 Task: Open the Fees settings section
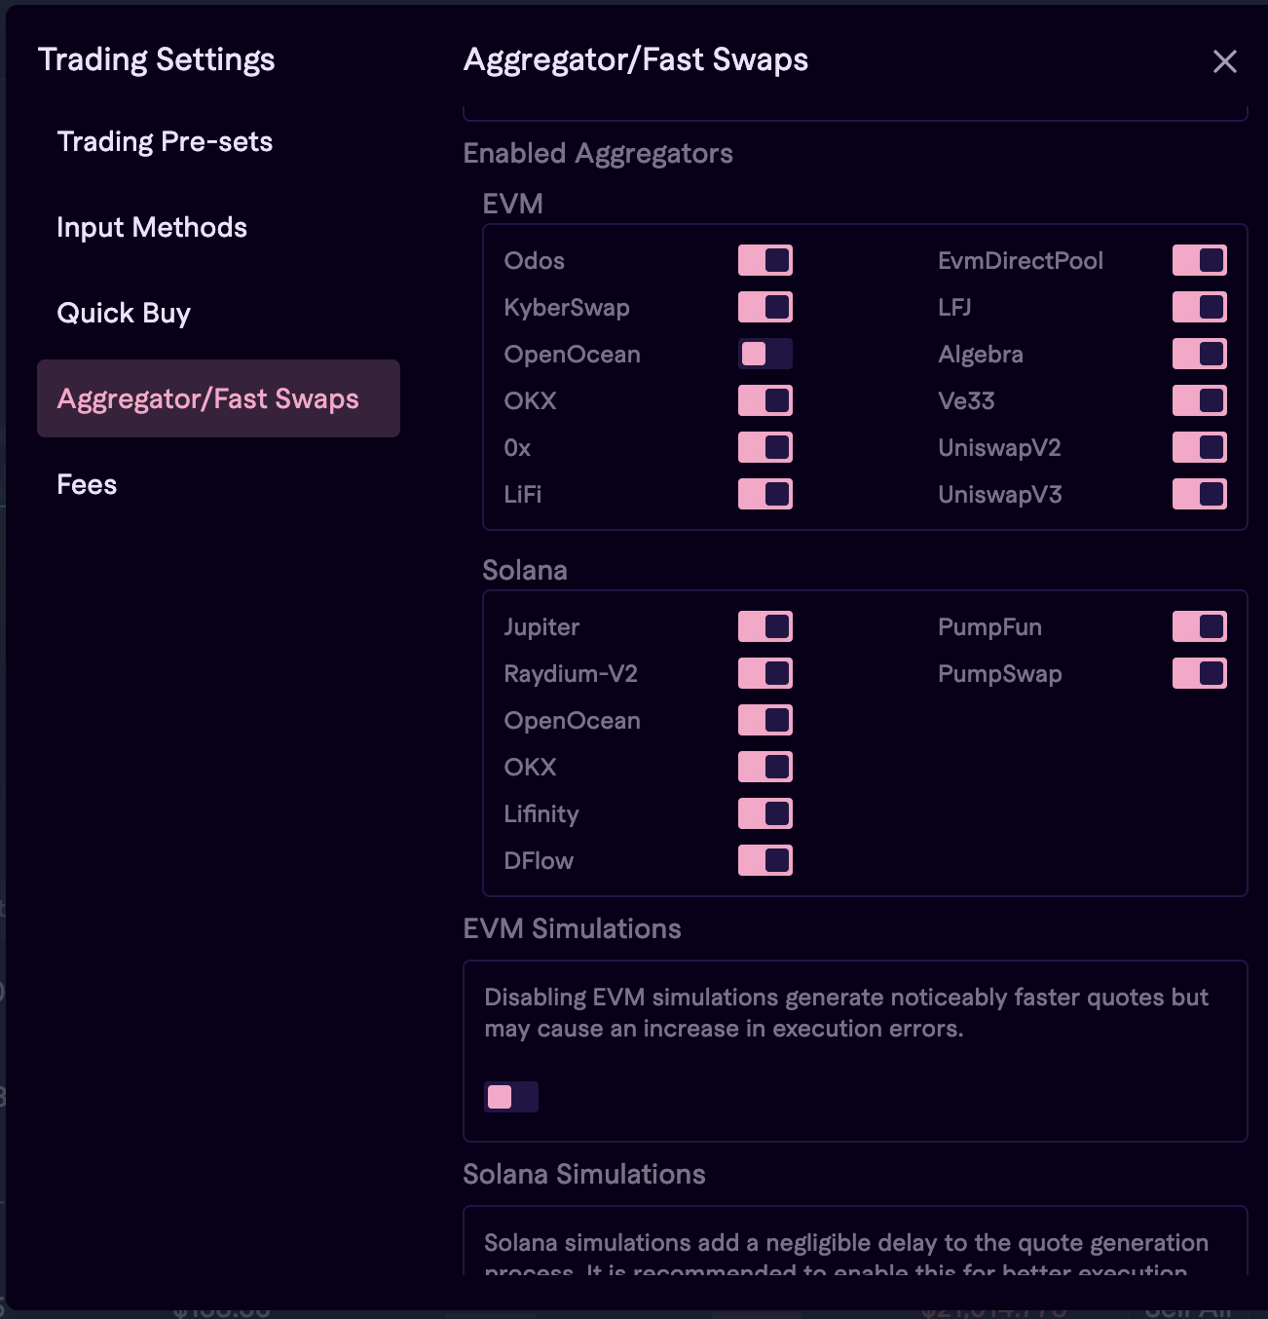tap(87, 484)
